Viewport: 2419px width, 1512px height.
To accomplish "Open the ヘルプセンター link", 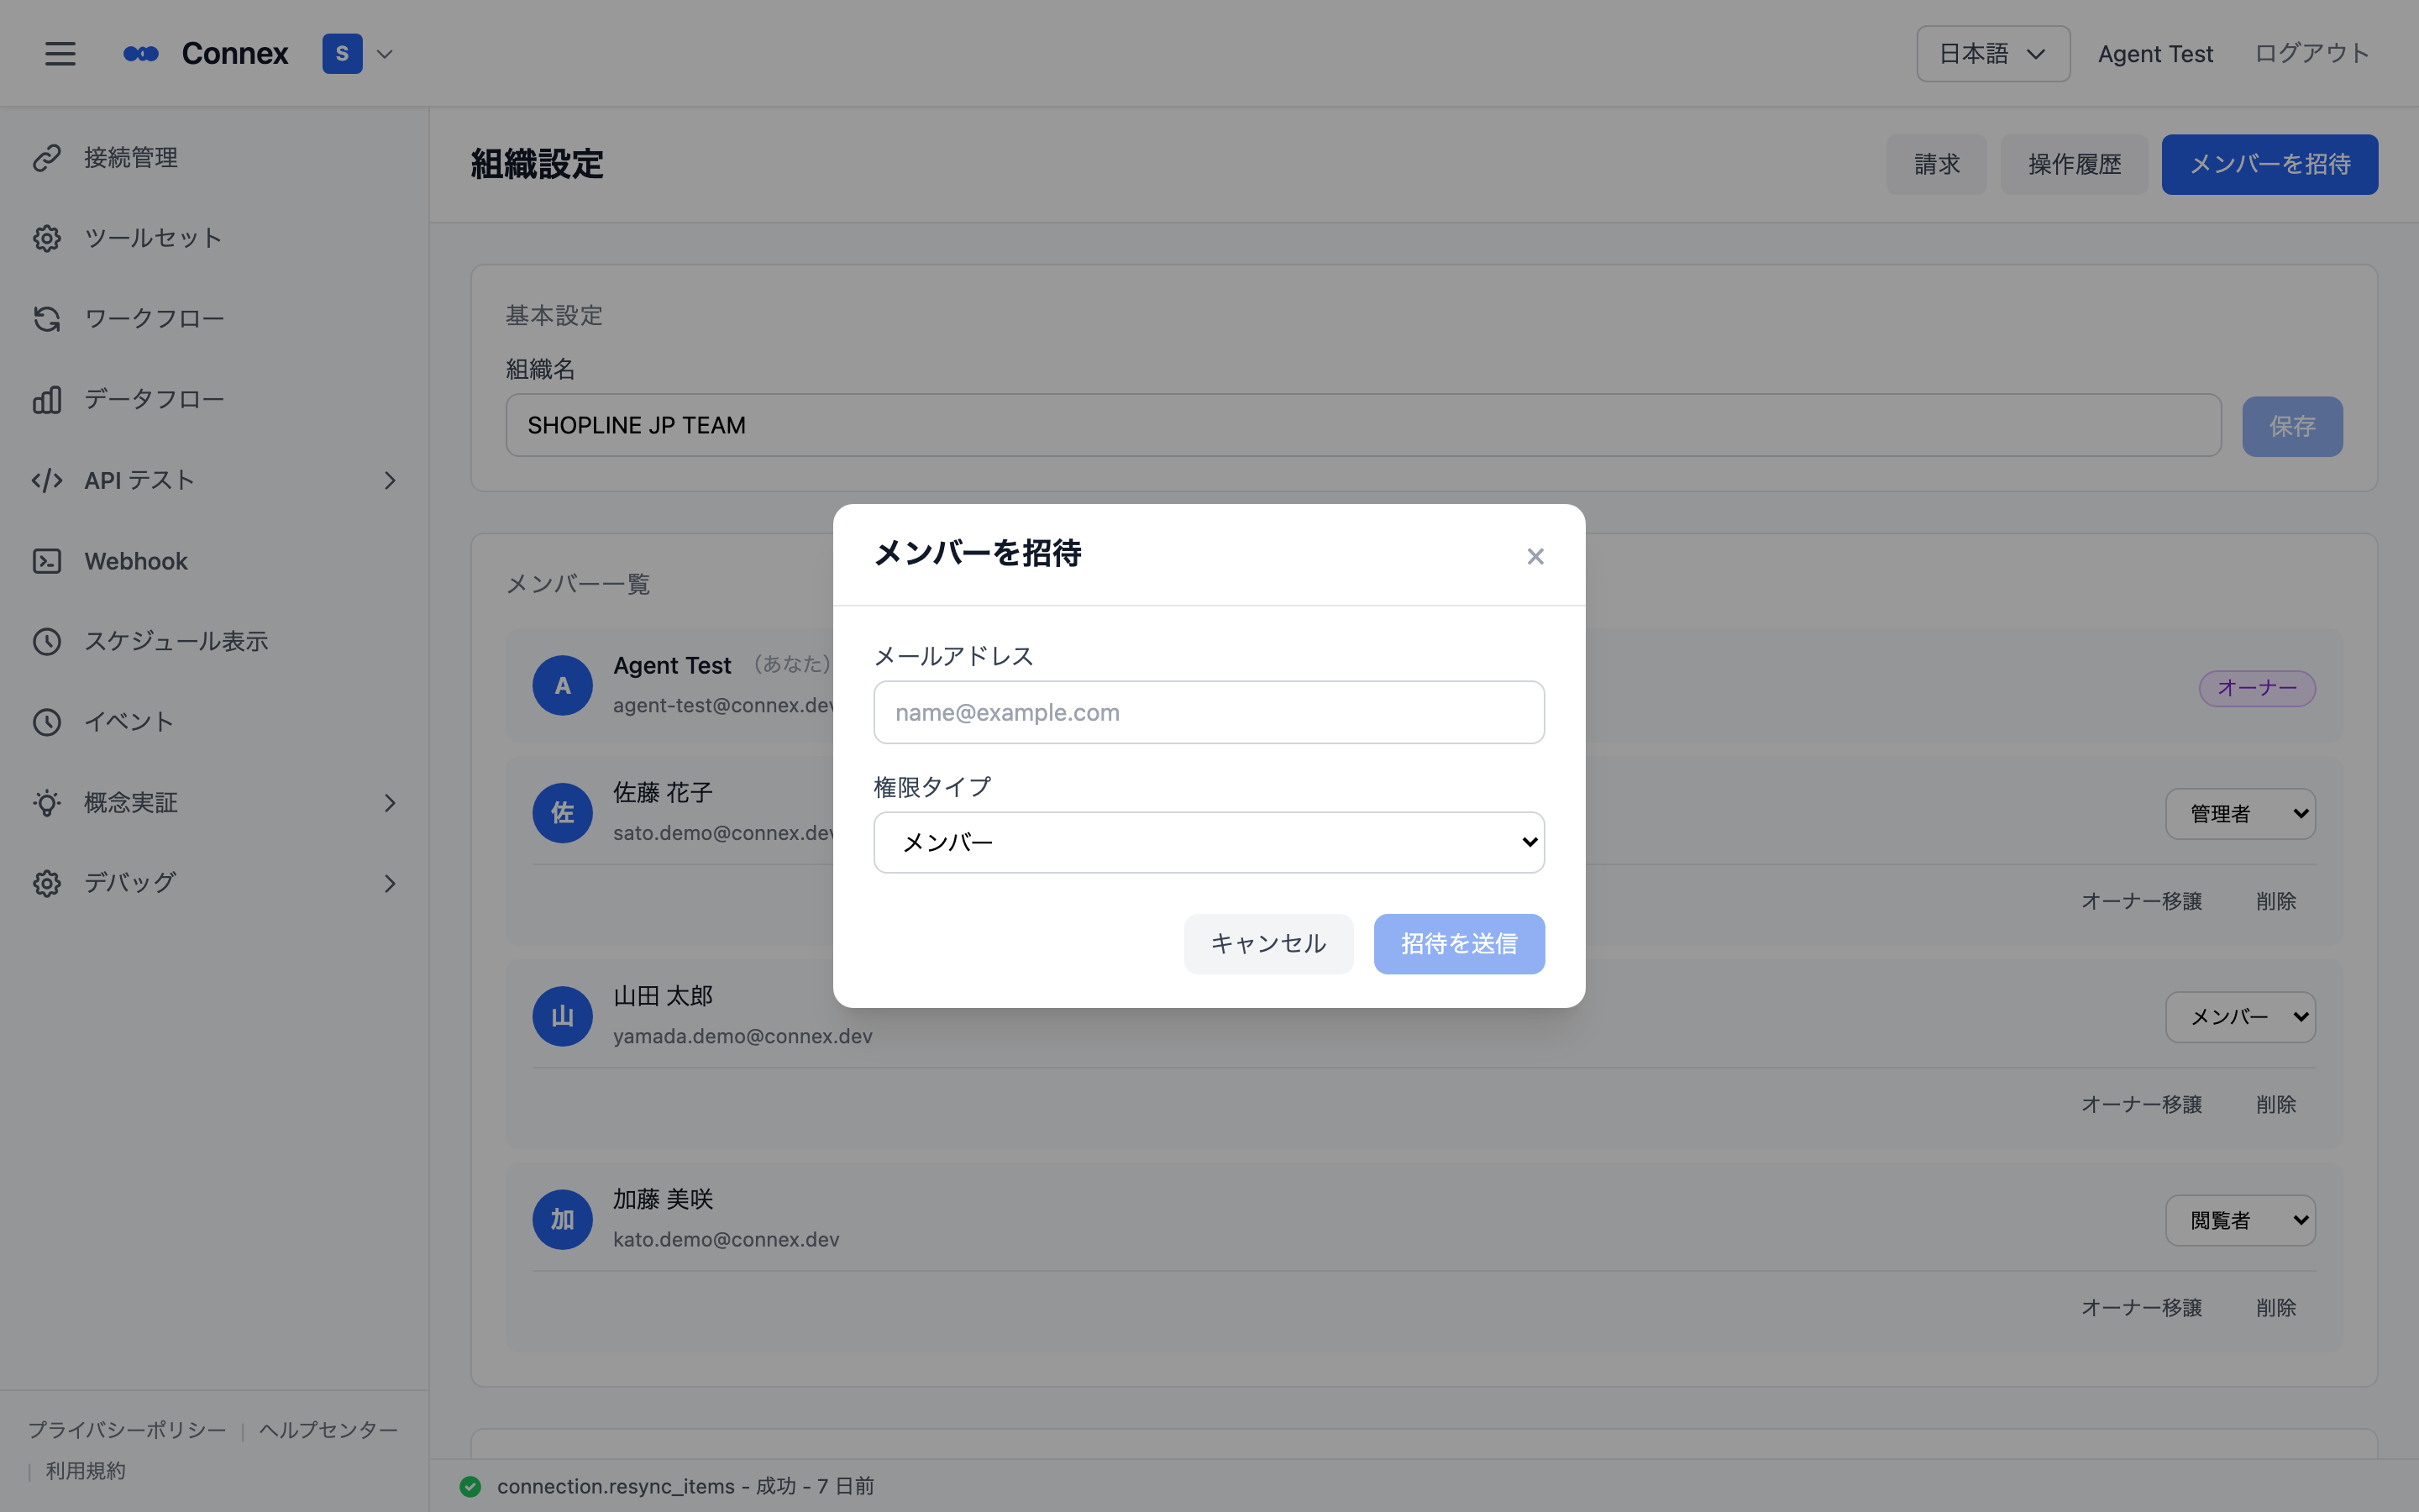I will [329, 1430].
